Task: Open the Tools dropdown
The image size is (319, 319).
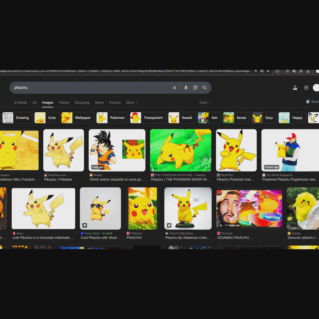Action: [x=204, y=102]
